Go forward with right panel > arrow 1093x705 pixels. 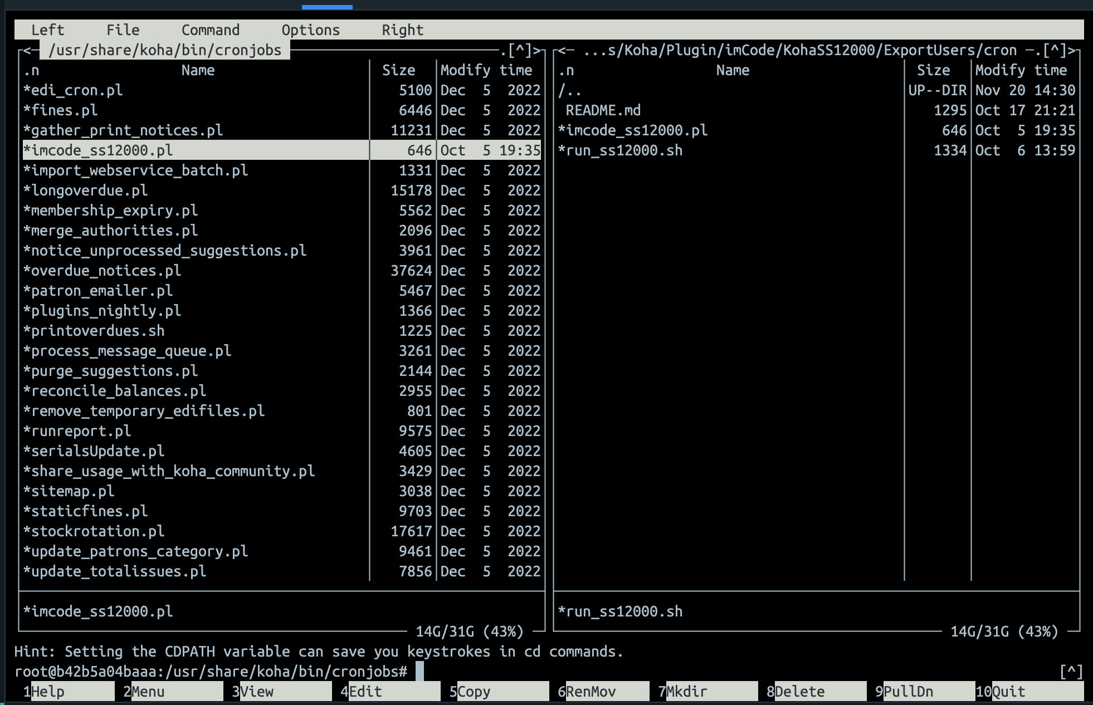pos(1071,51)
